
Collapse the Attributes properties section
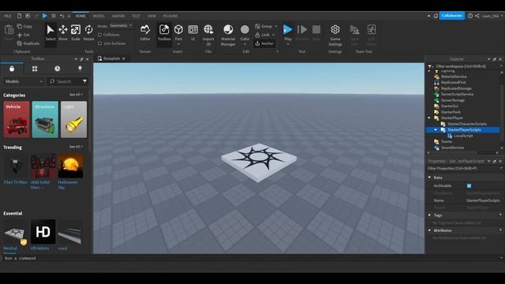pos(429,230)
